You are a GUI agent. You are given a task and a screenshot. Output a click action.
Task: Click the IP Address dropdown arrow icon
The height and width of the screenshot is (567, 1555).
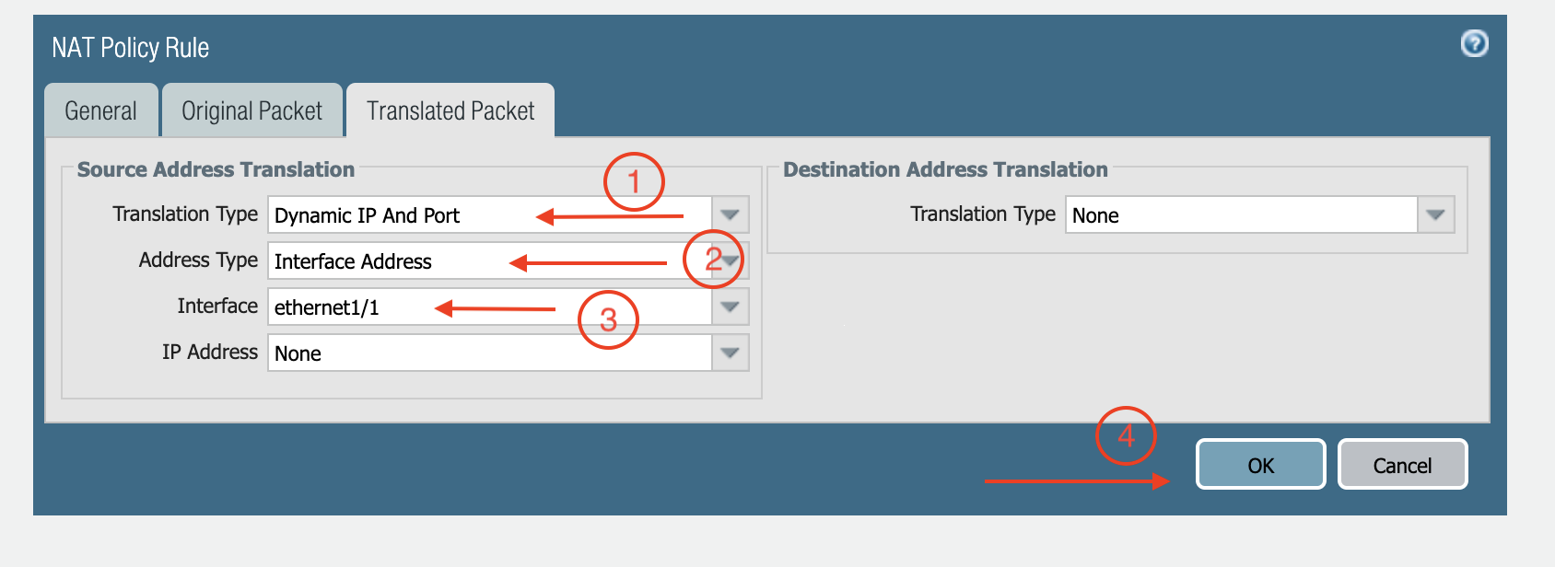pyautogui.click(x=730, y=353)
